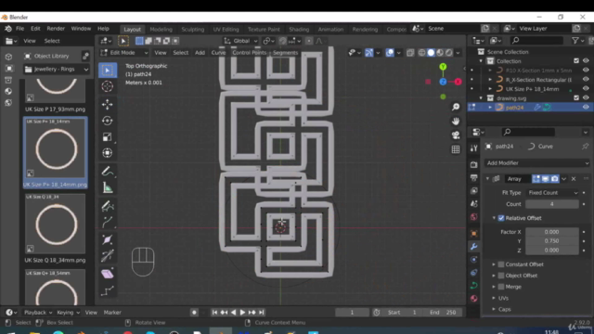Open the Fit Type Fixed Count dropdown
594x334 pixels.
pyautogui.click(x=553, y=193)
